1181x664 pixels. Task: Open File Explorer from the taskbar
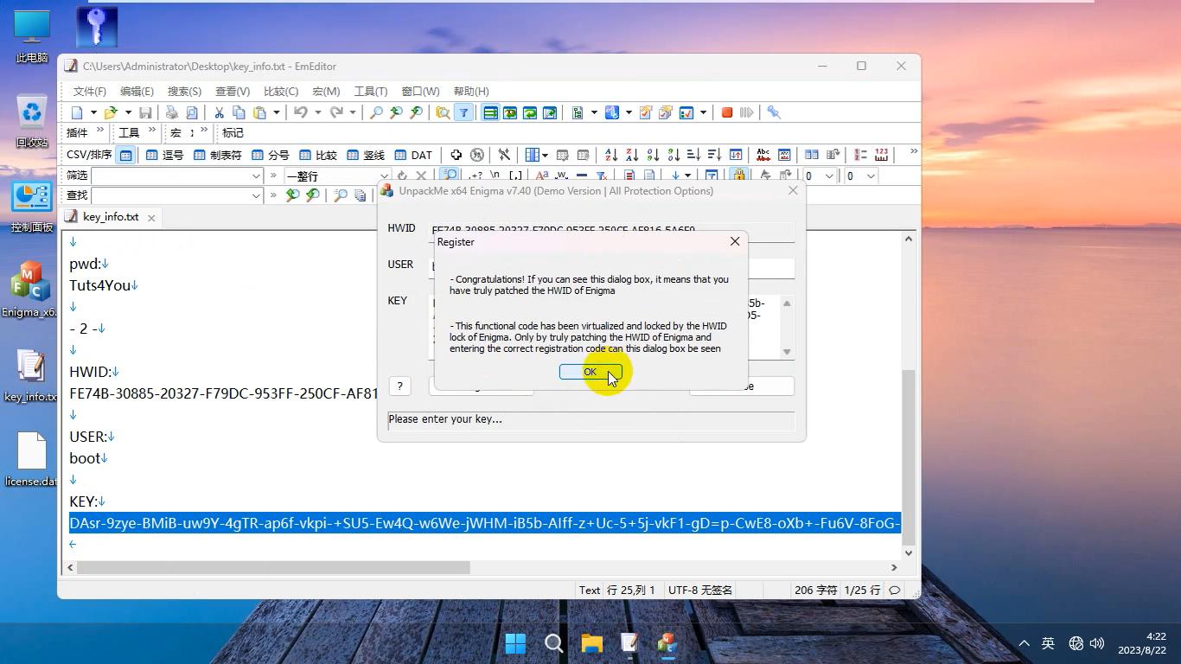[592, 643]
